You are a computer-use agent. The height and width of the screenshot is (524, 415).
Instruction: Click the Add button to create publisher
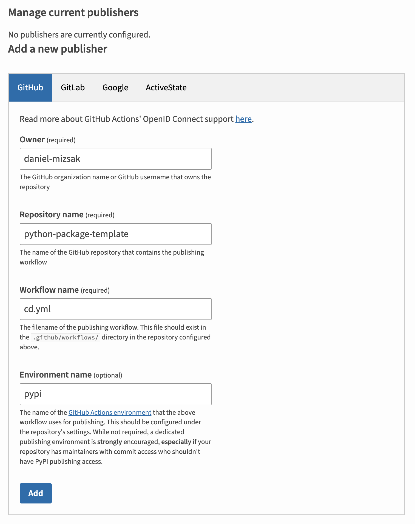[36, 493]
